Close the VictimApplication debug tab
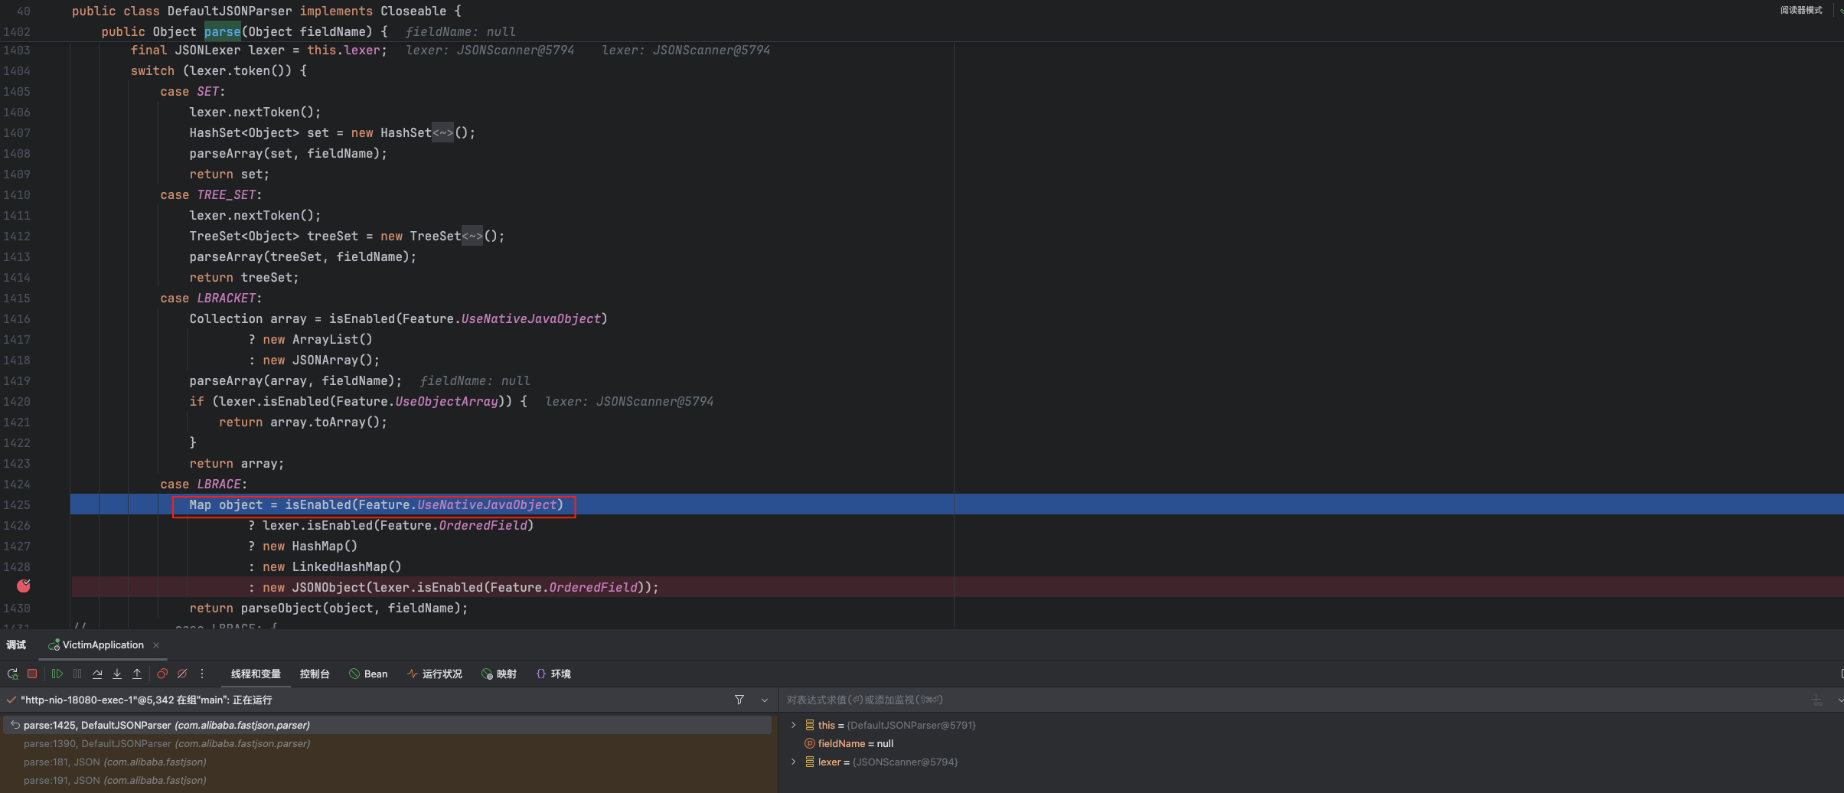 tap(156, 645)
